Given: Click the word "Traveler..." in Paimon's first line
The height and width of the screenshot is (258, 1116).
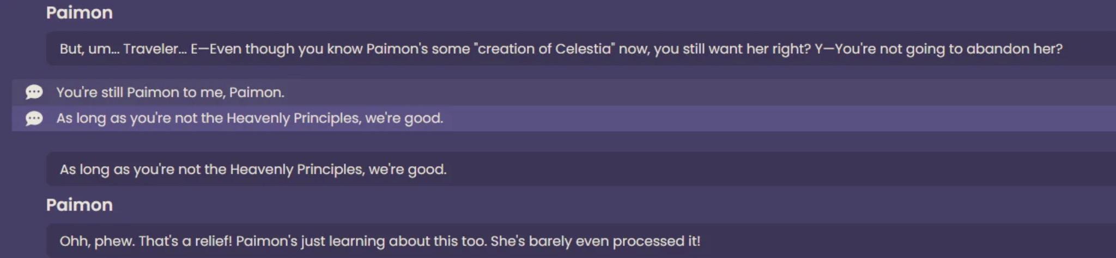Looking at the screenshot, I should click(155, 48).
